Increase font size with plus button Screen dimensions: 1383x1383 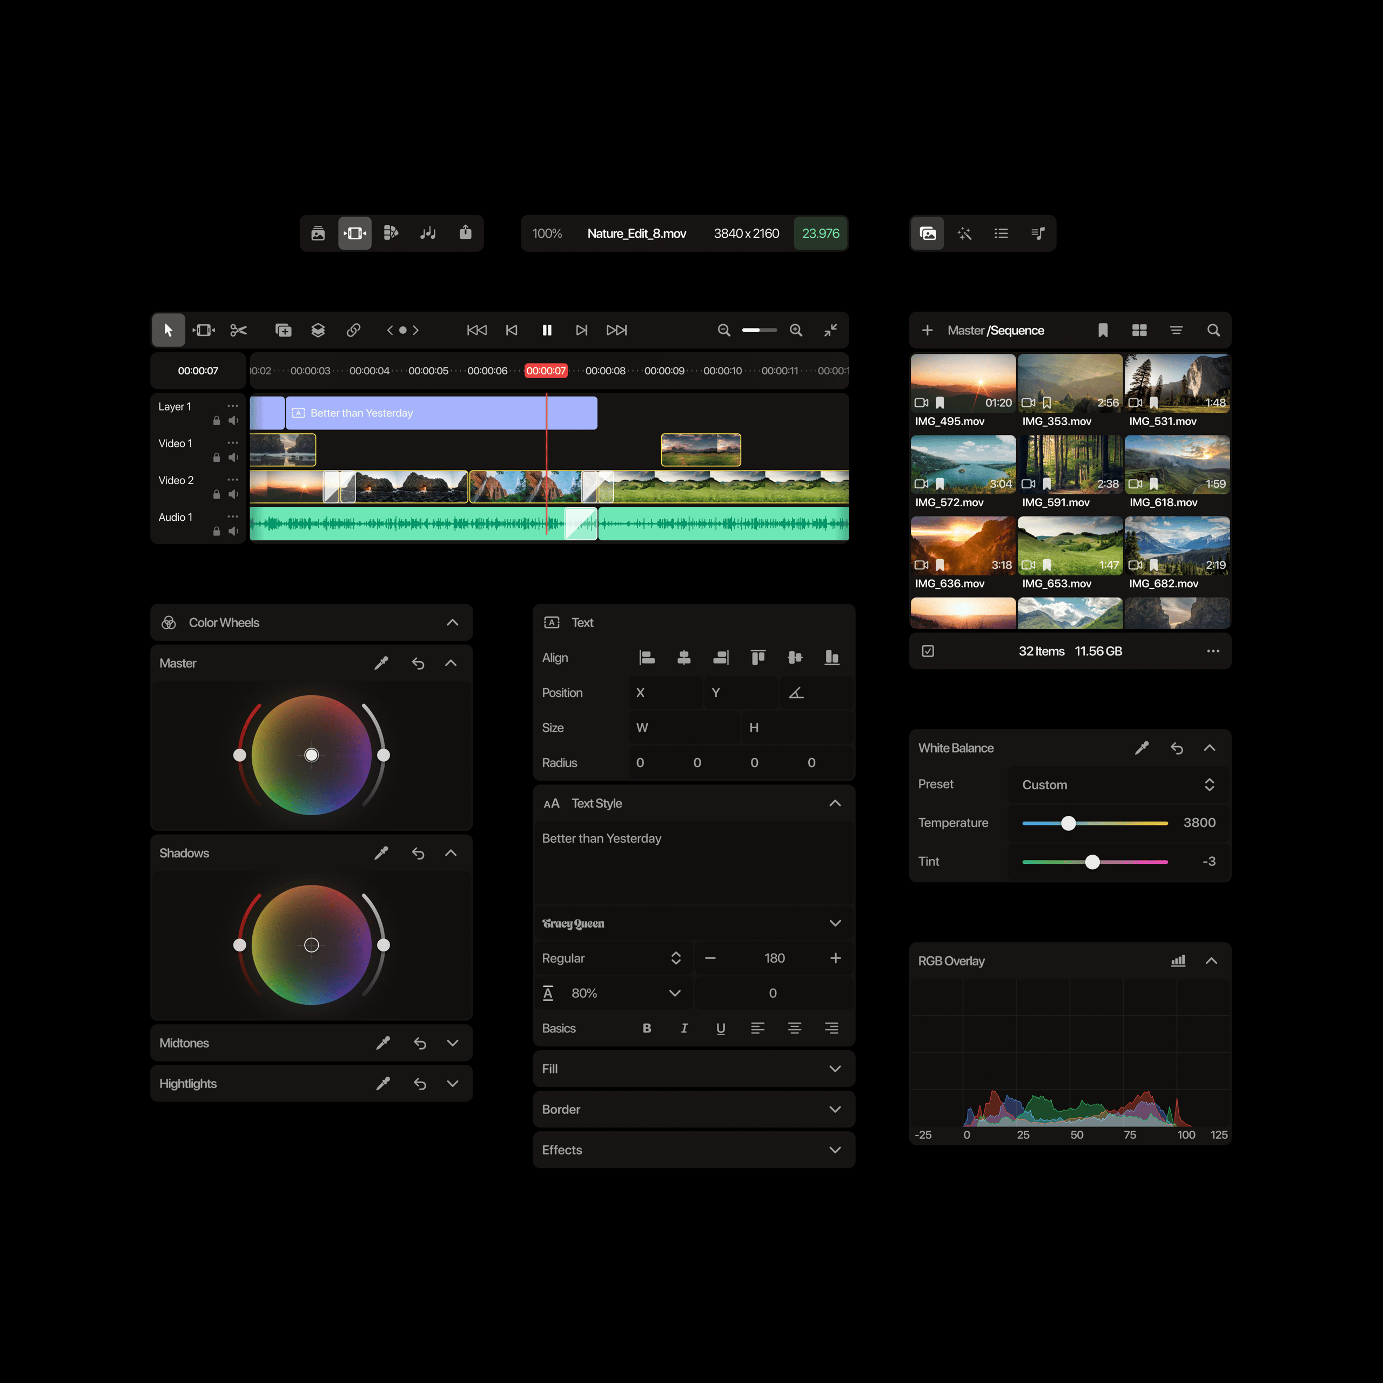point(835,958)
